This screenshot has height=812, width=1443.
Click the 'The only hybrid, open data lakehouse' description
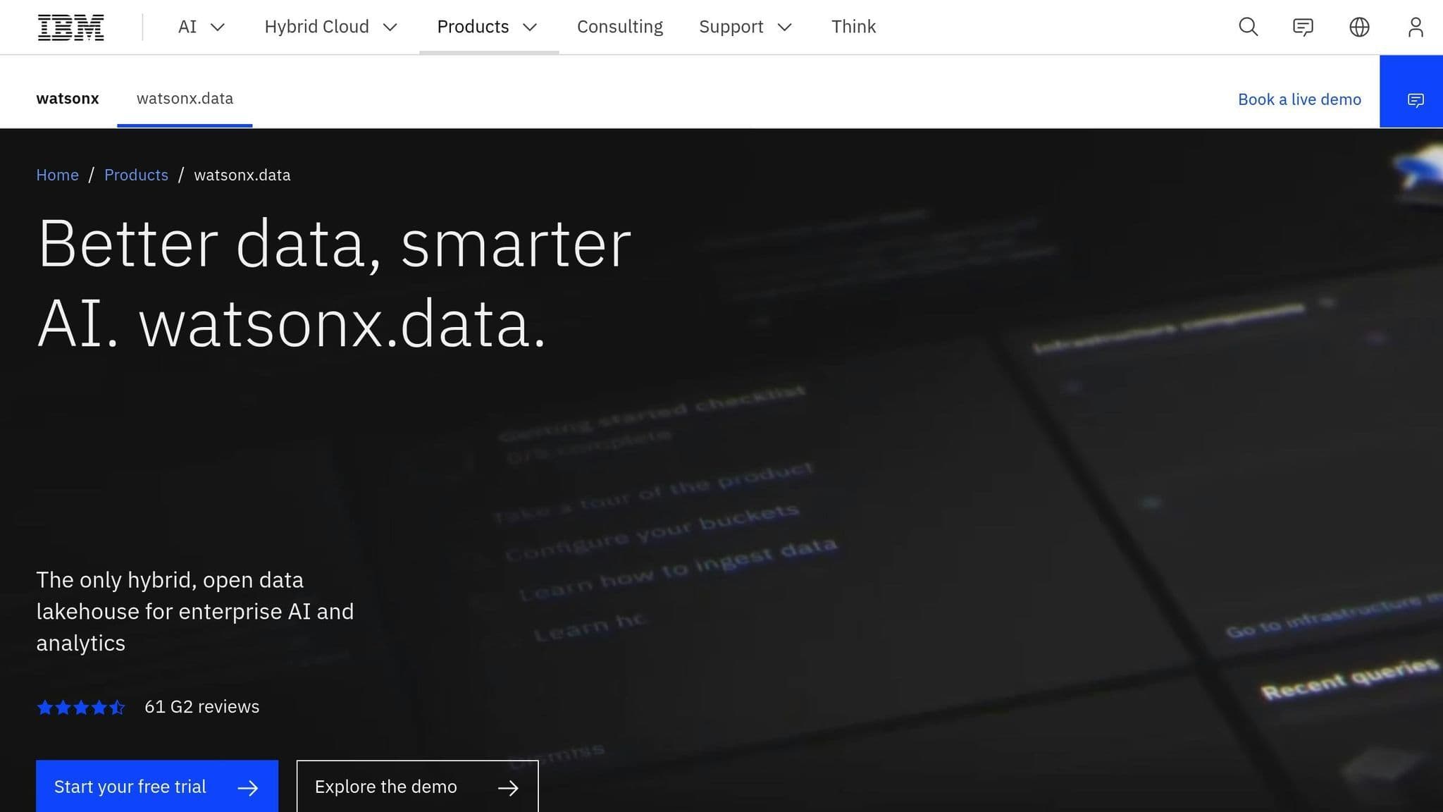coord(195,611)
